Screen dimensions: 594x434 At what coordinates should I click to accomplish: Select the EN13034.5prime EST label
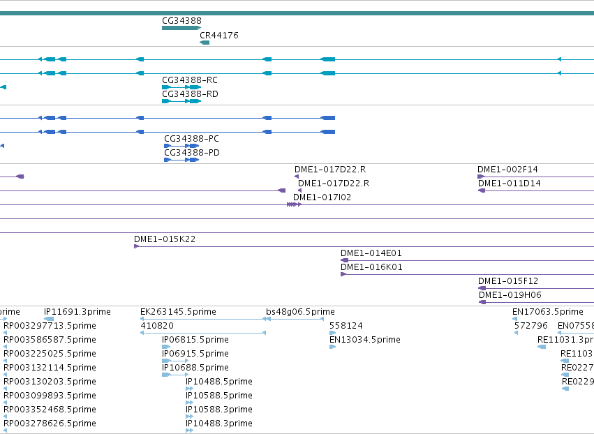click(x=365, y=340)
